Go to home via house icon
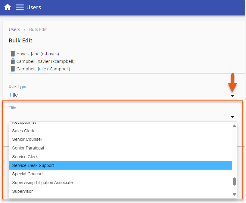The image size is (246, 203). click(7, 7)
